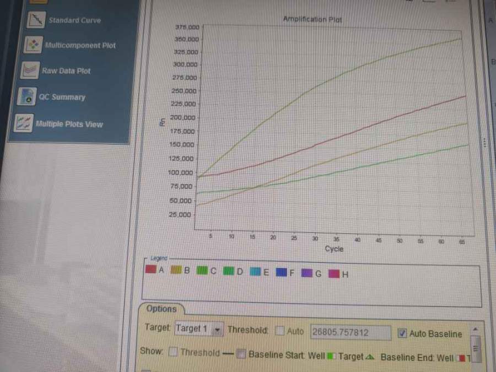Click the green legend swatch D
Image resolution: width=496 pixels, height=372 pixels.
pos(228,271)
